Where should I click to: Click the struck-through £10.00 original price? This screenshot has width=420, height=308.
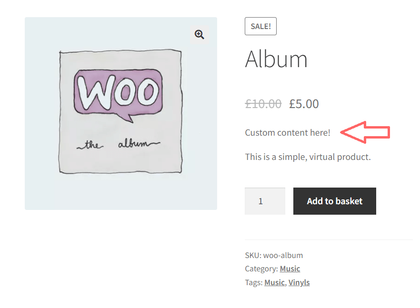tap(263, 103)
